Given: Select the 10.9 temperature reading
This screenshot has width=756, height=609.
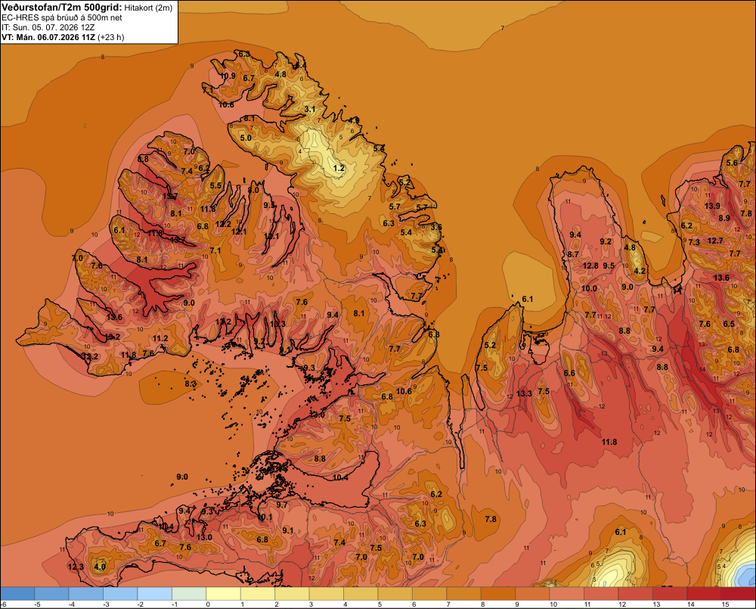Looking at the screenshot, I should (x=228, y=76).
